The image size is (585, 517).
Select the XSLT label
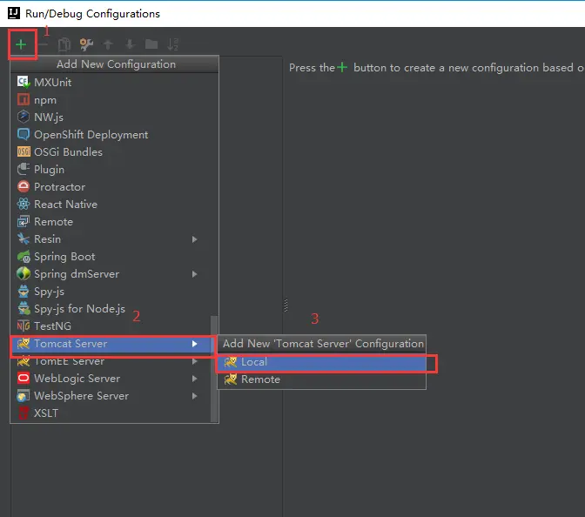(46, 413)
